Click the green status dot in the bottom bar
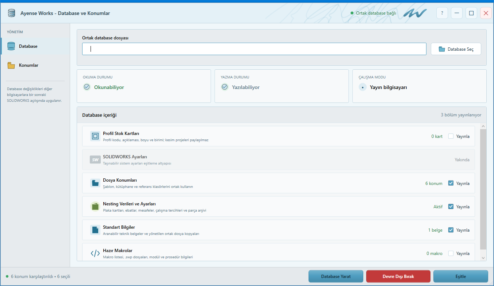Image resolution: width=494 pixels, height=286 pixels. (7, 277)
